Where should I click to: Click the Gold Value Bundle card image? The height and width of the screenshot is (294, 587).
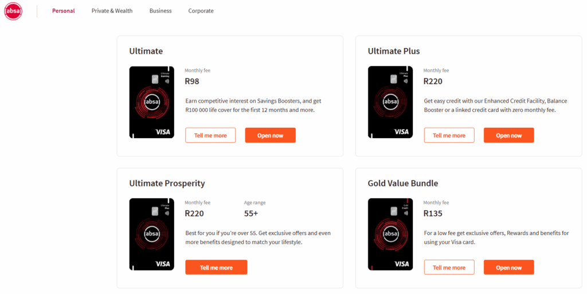click(390, 234)
